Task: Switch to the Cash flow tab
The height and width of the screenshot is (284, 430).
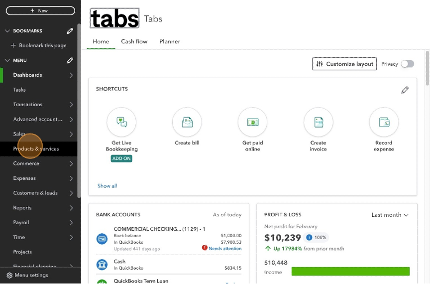Action: pyautogui.click(x=134, y=41)
